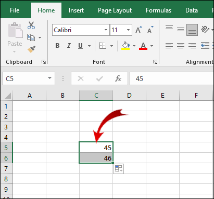Select column E header
This screenshot has height=199, width=214.
pos(162,96)
